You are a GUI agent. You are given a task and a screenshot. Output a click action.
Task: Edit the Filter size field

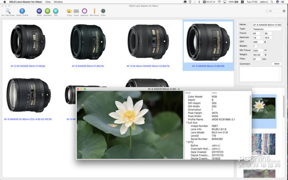tap(256, 59)
